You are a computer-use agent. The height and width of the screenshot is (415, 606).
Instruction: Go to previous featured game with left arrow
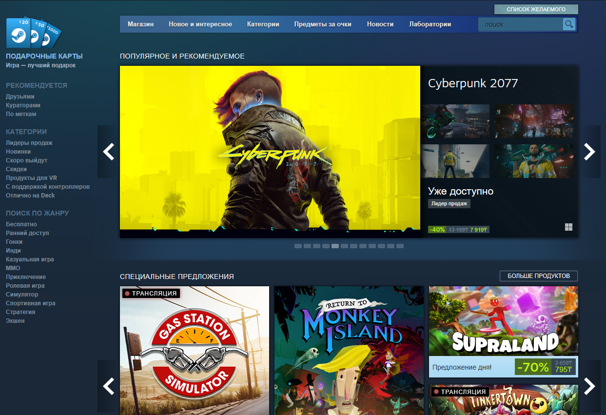(109, 152)
